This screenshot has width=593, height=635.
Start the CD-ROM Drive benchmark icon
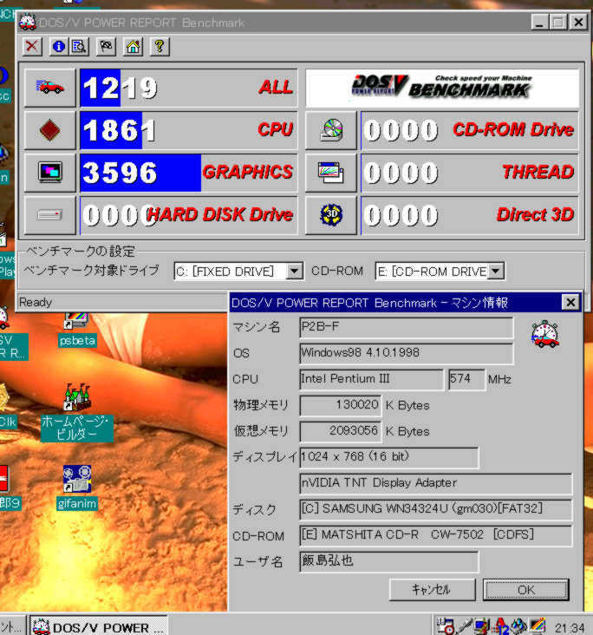click(x=331, y=130)
